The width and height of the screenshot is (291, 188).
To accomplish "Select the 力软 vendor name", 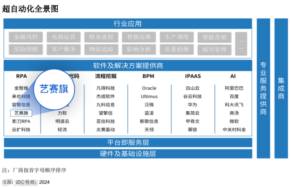I will coord(62,113).
